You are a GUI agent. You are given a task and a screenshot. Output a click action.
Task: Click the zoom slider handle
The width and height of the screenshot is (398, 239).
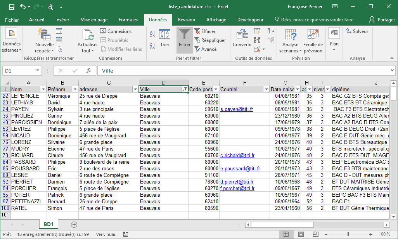click(348, 234)
